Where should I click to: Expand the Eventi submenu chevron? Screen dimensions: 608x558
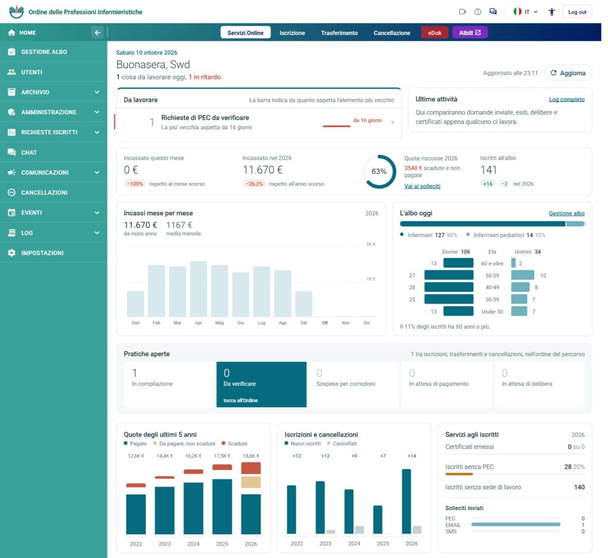pyautogui.click(x=97, y=213)
